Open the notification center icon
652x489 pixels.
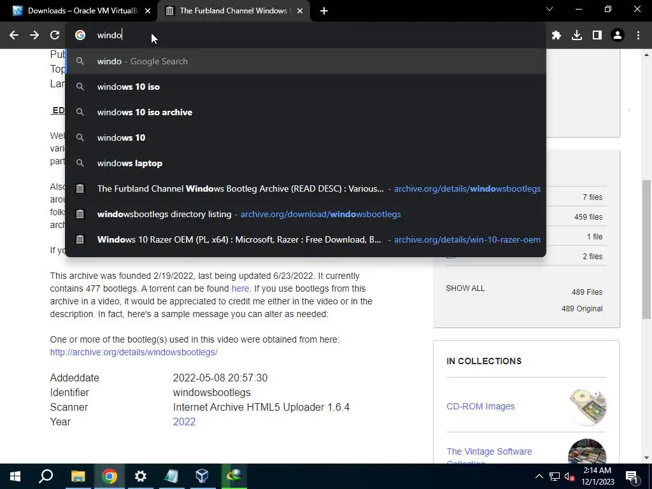[632, 476]
